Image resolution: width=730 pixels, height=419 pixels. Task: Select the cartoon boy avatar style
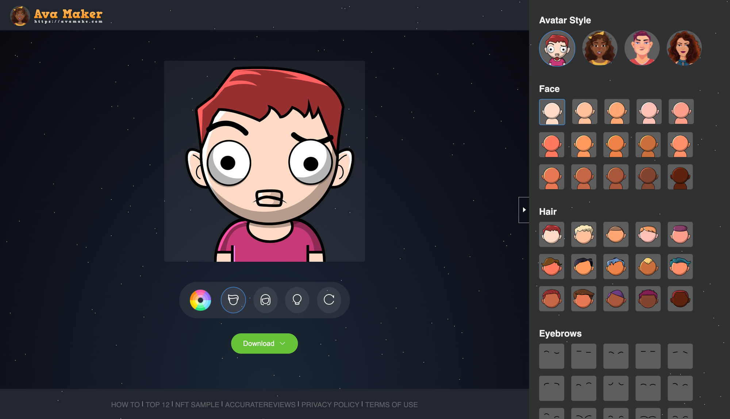click(557, 48)
